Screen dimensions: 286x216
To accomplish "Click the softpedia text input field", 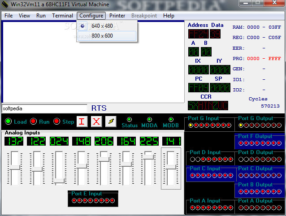I will point(44,108).
